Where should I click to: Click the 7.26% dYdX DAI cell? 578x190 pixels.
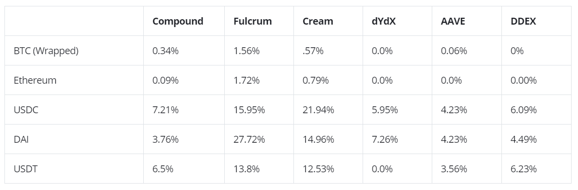384,139
